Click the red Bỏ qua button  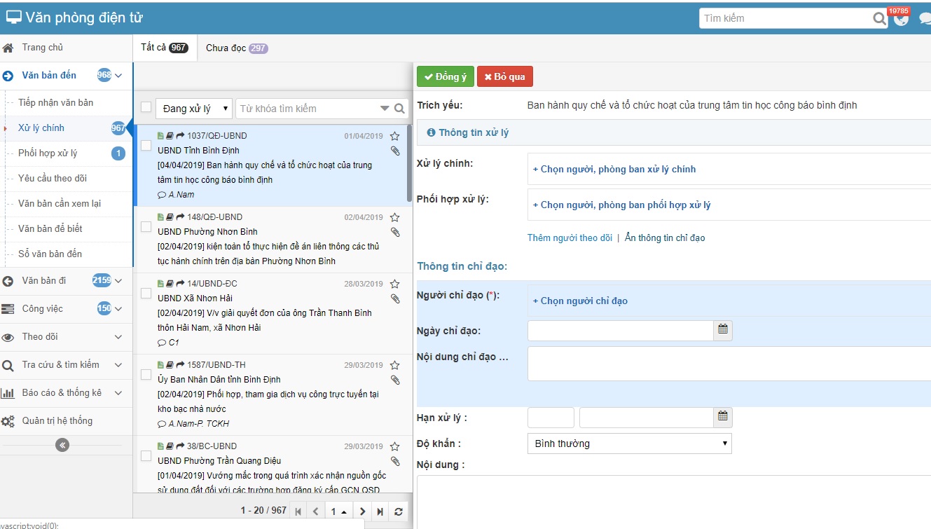point(505,76)
